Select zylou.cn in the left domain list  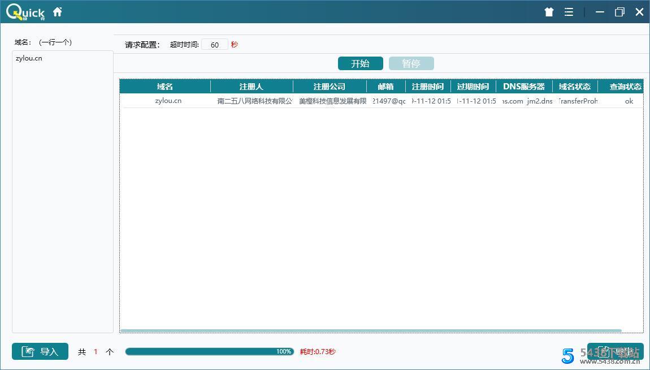[x=29, y=58]
